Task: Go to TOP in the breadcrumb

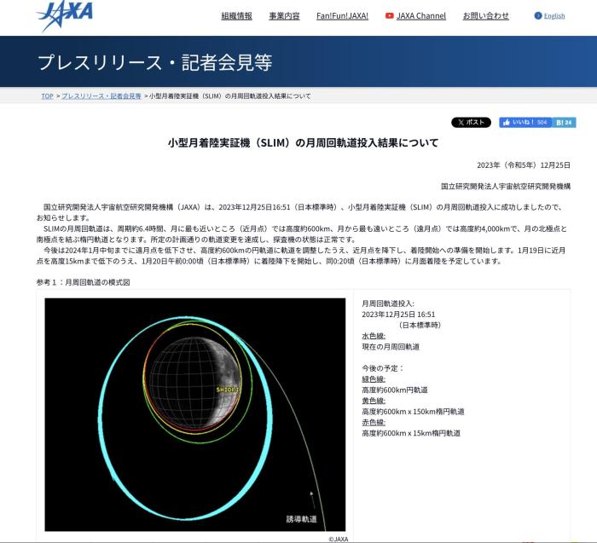Action: pos(47,96)
